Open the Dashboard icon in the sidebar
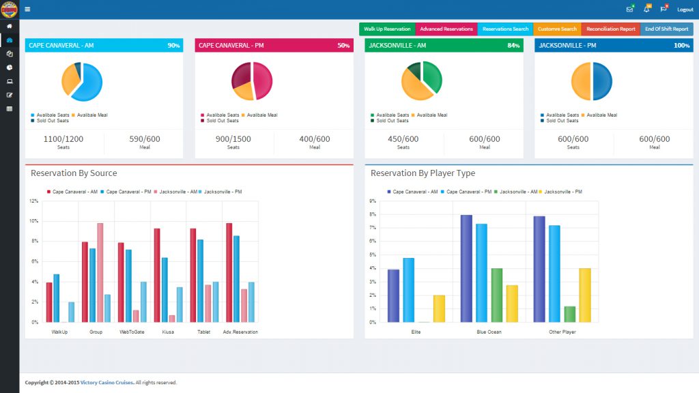The image size is (699, 393). point(10,40)
